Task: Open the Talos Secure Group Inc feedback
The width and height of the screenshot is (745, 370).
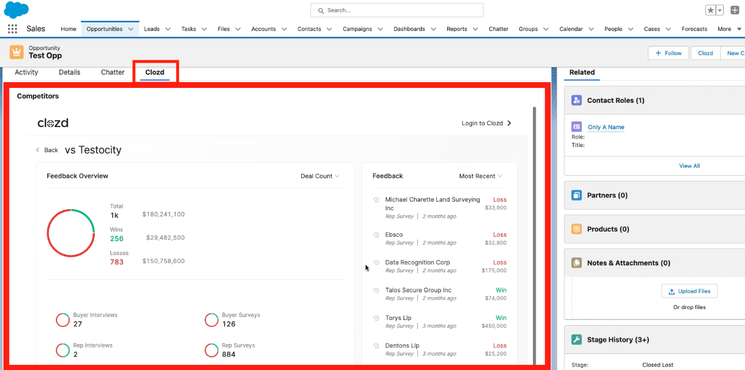Action: click(x=418, y=290)
